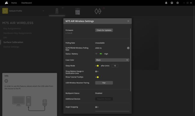Close the M75 AIR Wireless Settings dialog

tap(128, 21)
